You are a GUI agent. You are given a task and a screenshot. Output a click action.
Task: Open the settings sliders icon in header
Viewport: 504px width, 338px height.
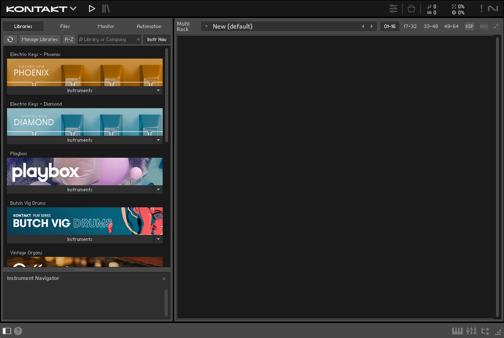point(393,9)
